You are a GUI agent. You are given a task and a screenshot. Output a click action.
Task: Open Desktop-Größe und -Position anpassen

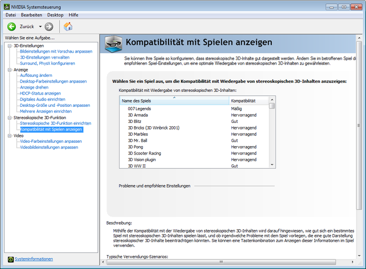55,105
